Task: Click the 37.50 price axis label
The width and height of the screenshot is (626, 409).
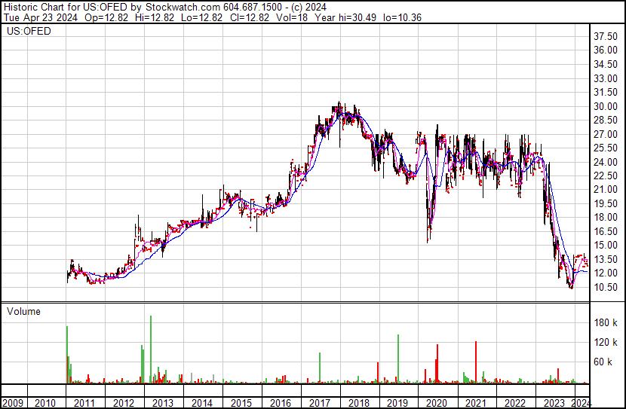Action: (x=606, y=36)
